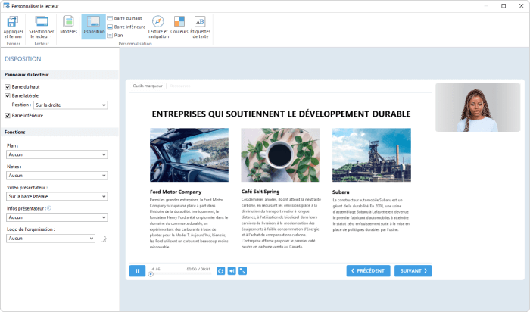Click Fonctions section header
The width and height of the screenshot is (530, 312).
(60, 133)
